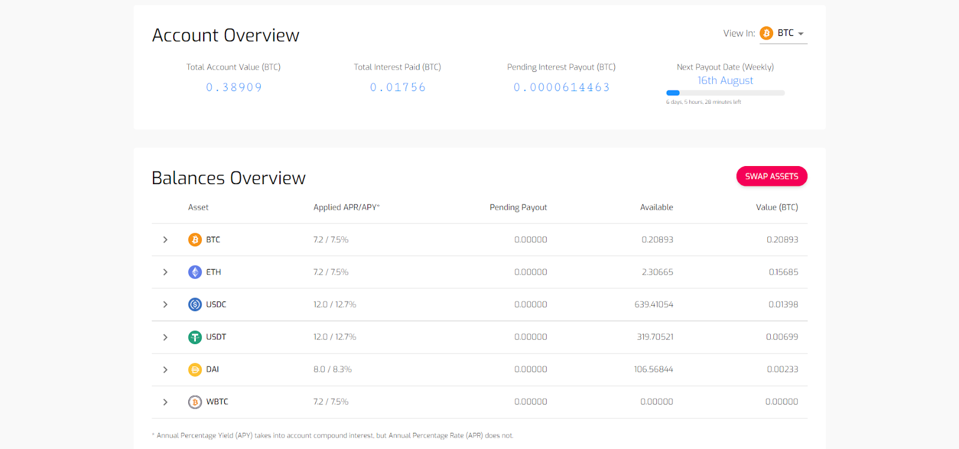Click the 16th August payout date
This screenshot has width=959, height=449.
(x=725, y=80)
